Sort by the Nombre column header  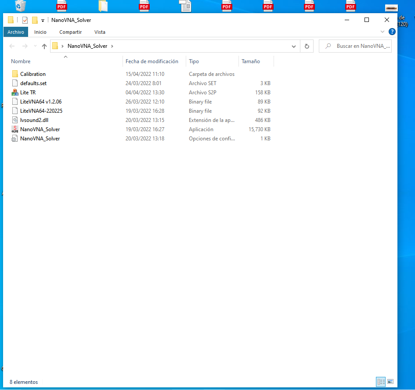pos(21,61)
